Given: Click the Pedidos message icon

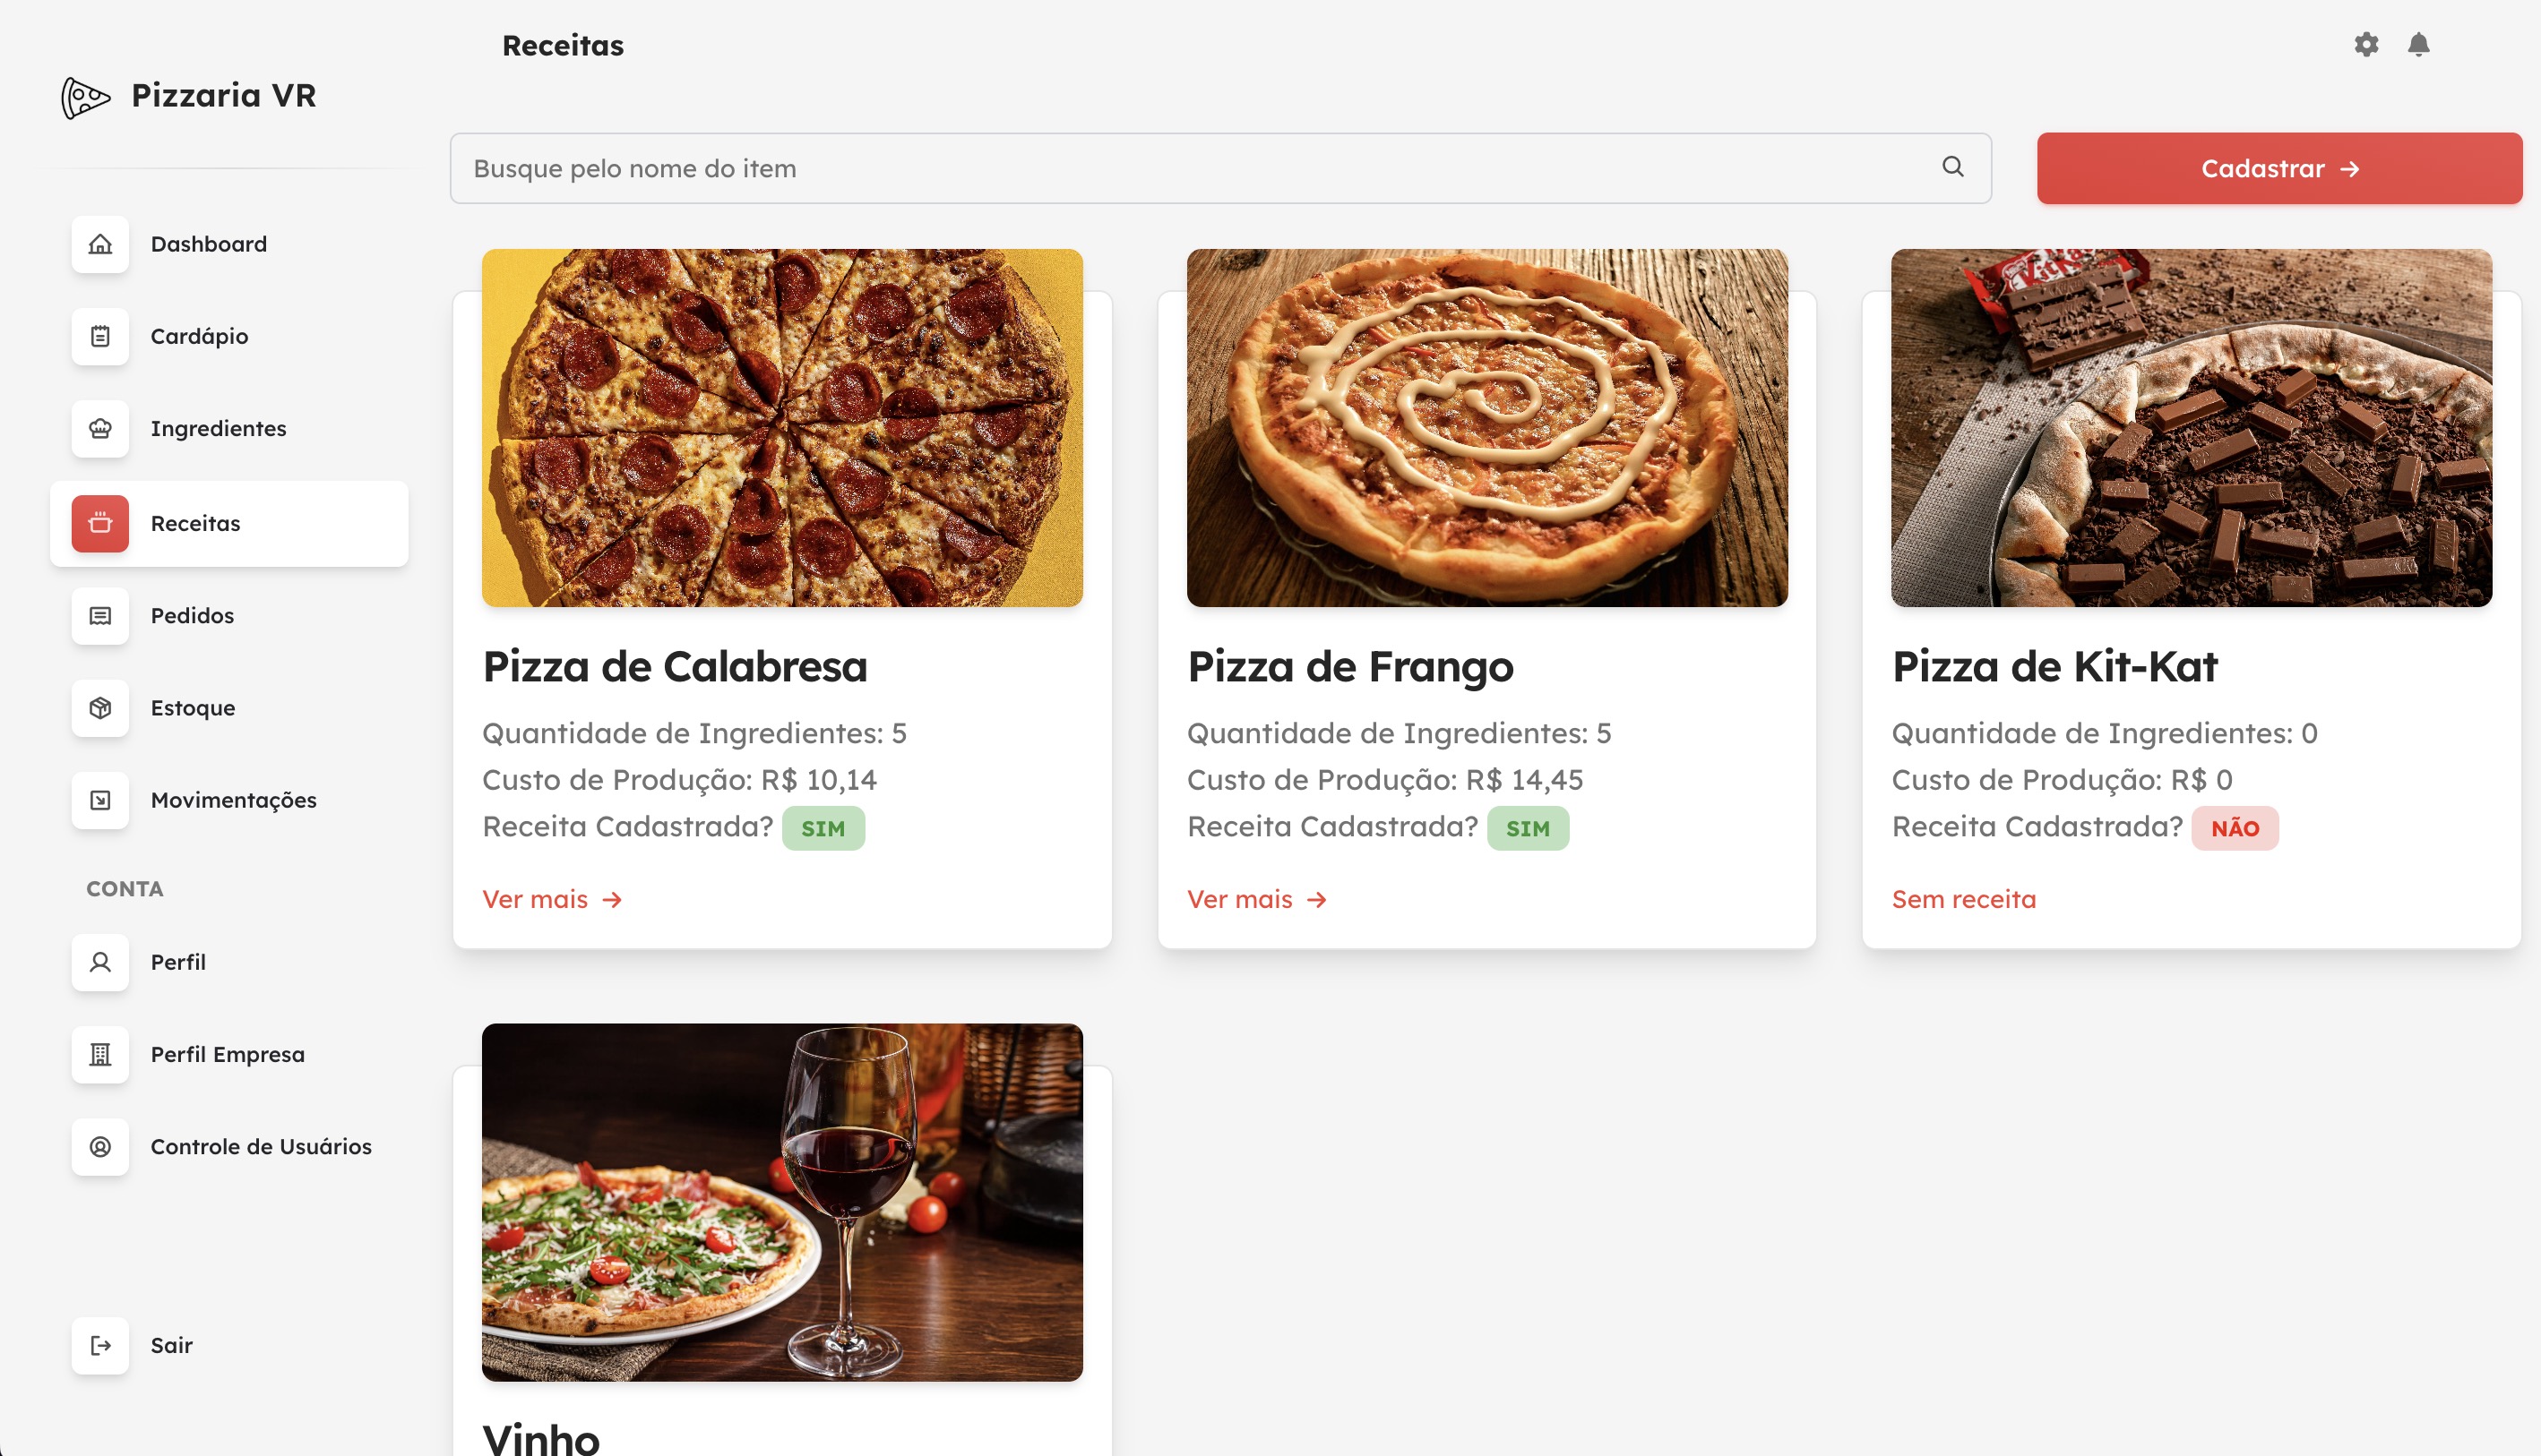Looking at the screenshot, I should click(100, 615).
